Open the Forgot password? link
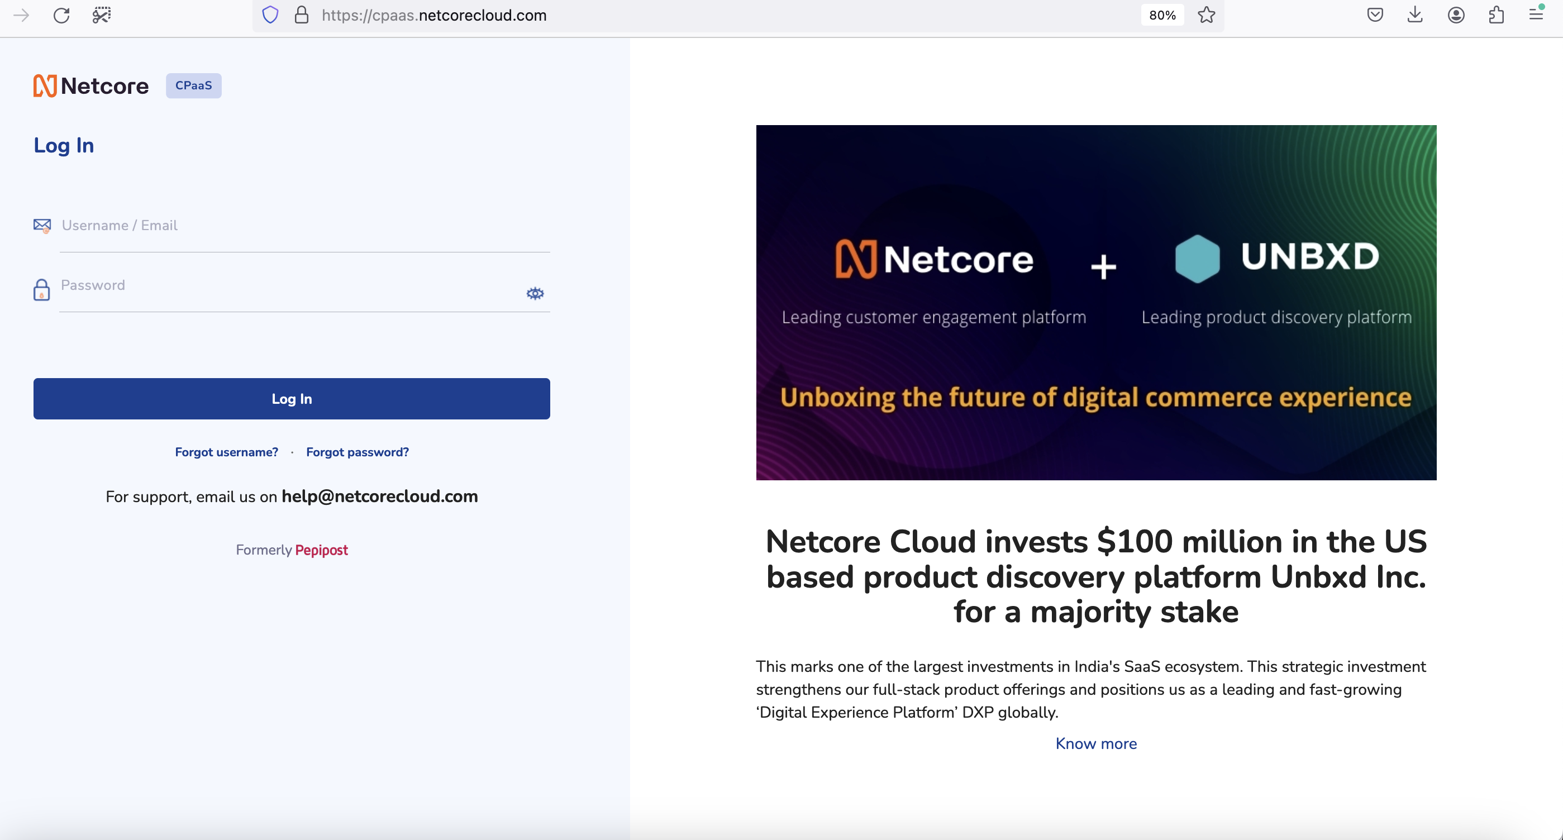 [x=358, y=452]
